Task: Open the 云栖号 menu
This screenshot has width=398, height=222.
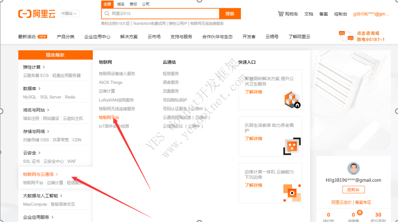Action: click(272, 37)
